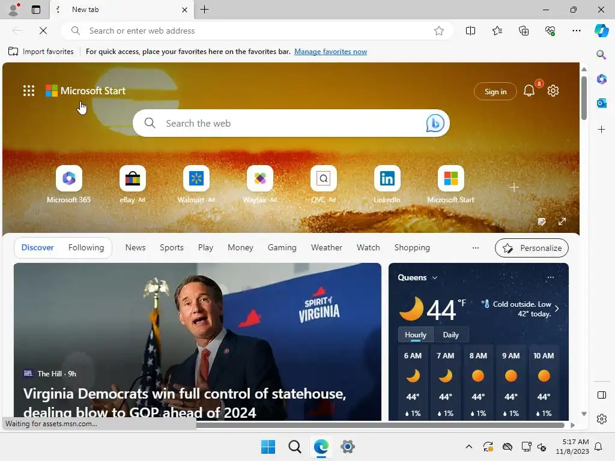Image resolution: width=615 pixels, height=461 pixels.
Task: Open the Virginia Democrats news headline
Action: point(184,403)
